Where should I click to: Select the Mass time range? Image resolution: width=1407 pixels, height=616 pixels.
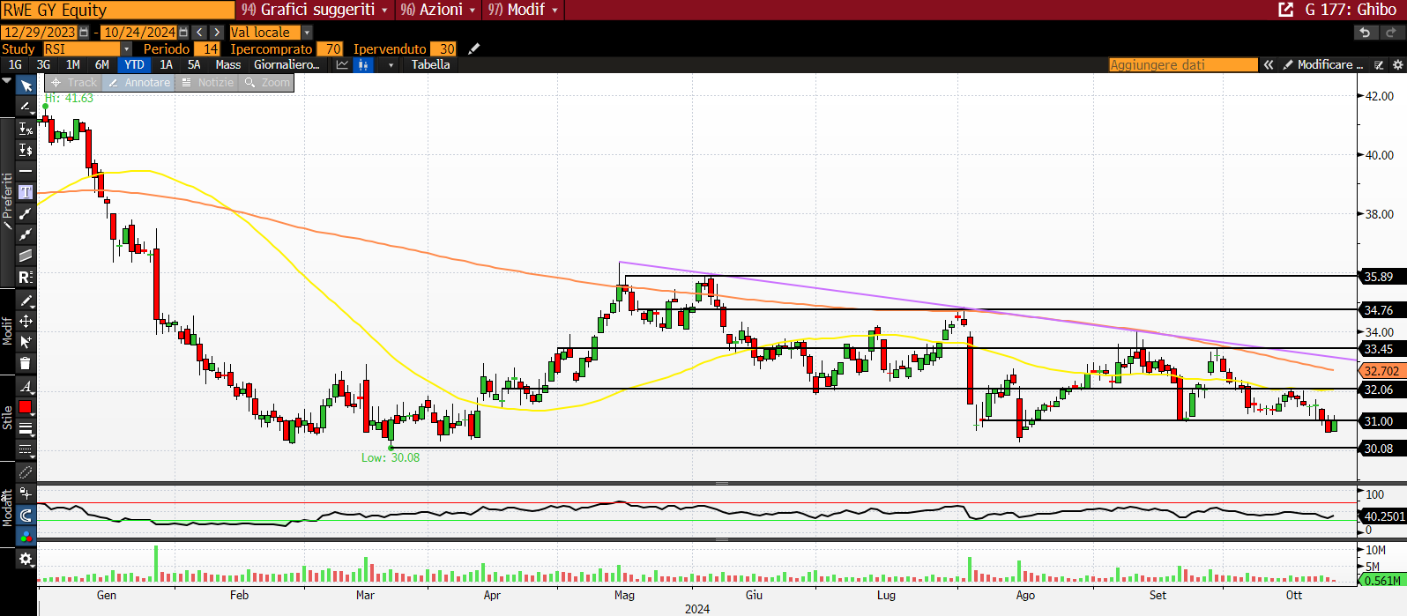coord(228,64)
